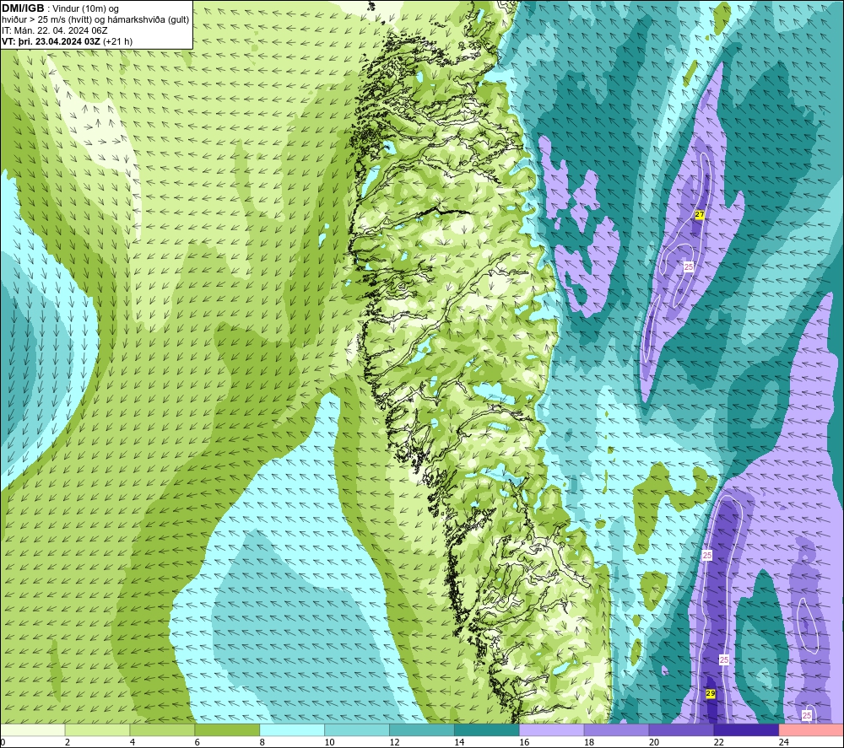
Task: Click the scale tick label 8
Action: coord(262,742)
